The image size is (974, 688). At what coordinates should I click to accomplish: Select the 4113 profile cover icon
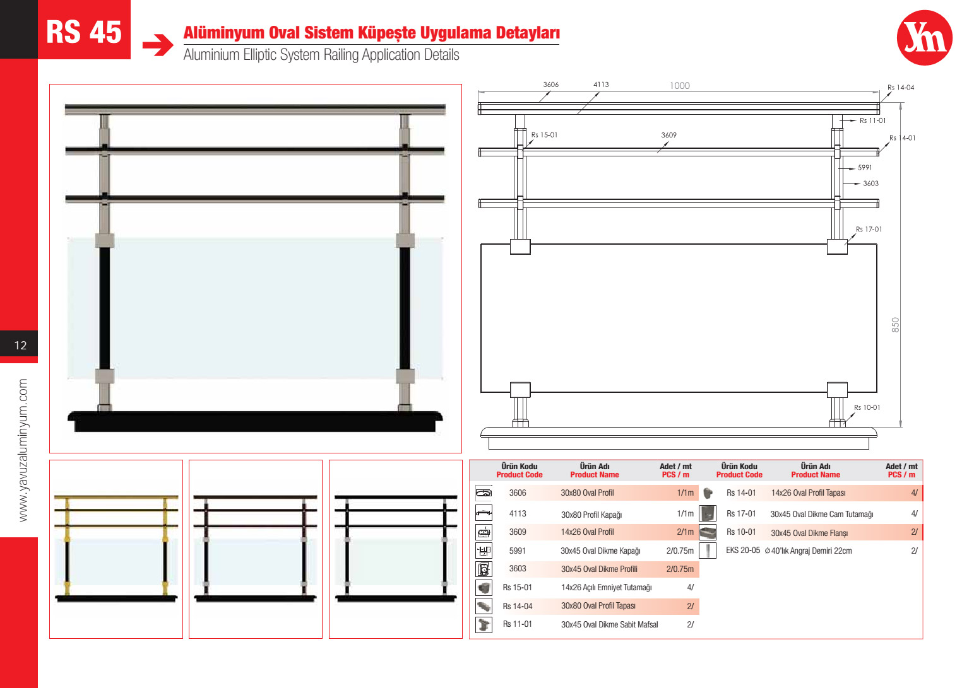coord(484,513)
